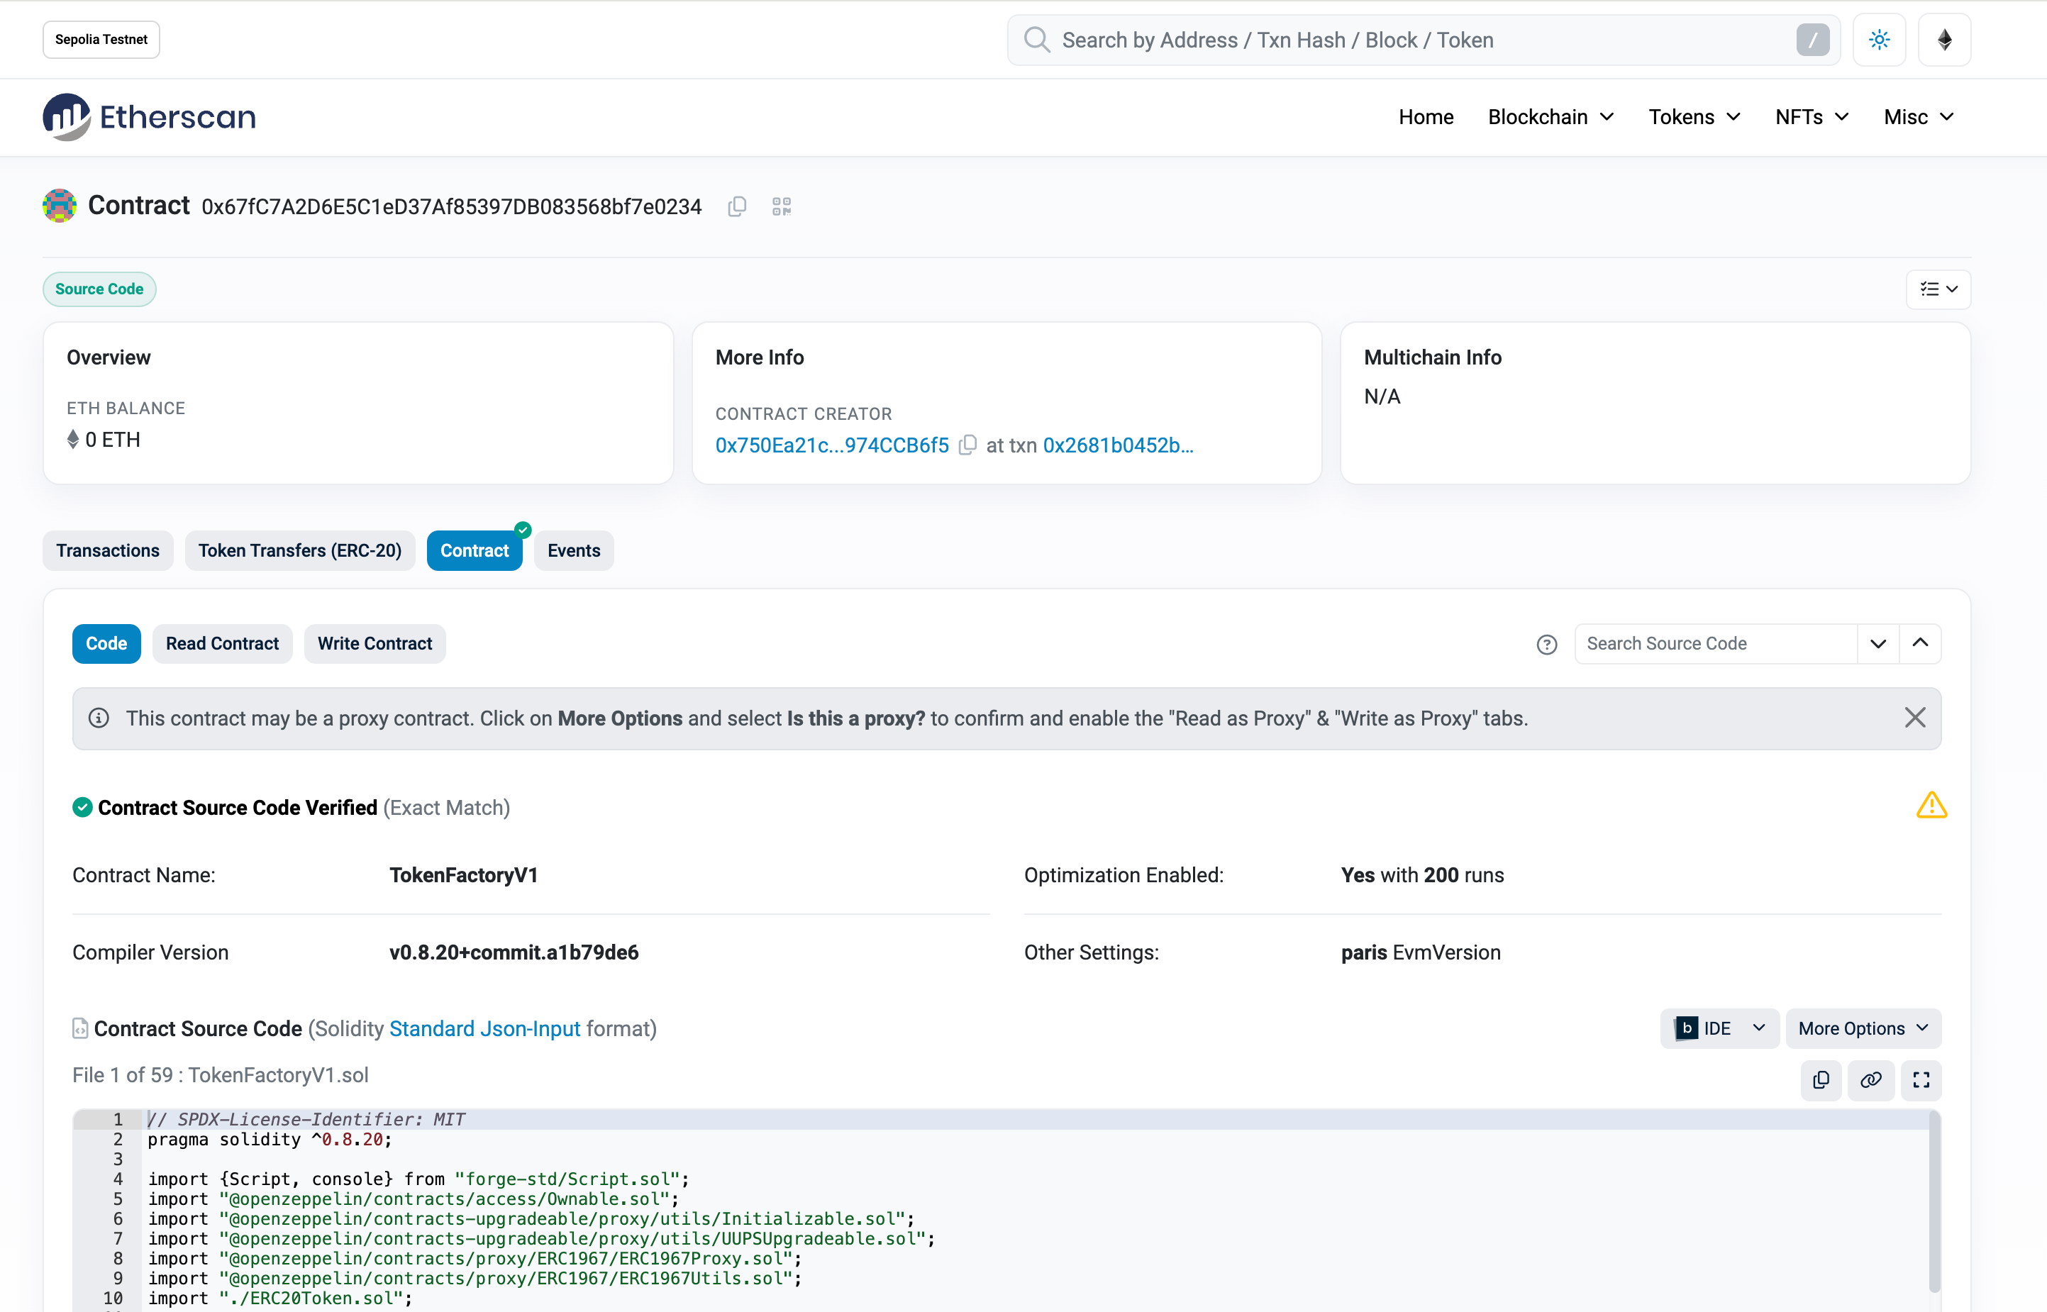Click the Search Source Code field
The height and width of the screenshot is (1312, 2047).
(x=1716, y=644)
